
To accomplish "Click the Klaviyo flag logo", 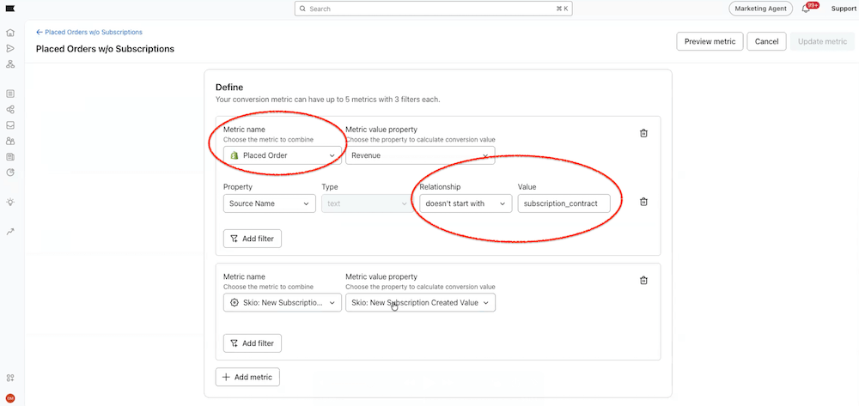I will tap(10, 9).
